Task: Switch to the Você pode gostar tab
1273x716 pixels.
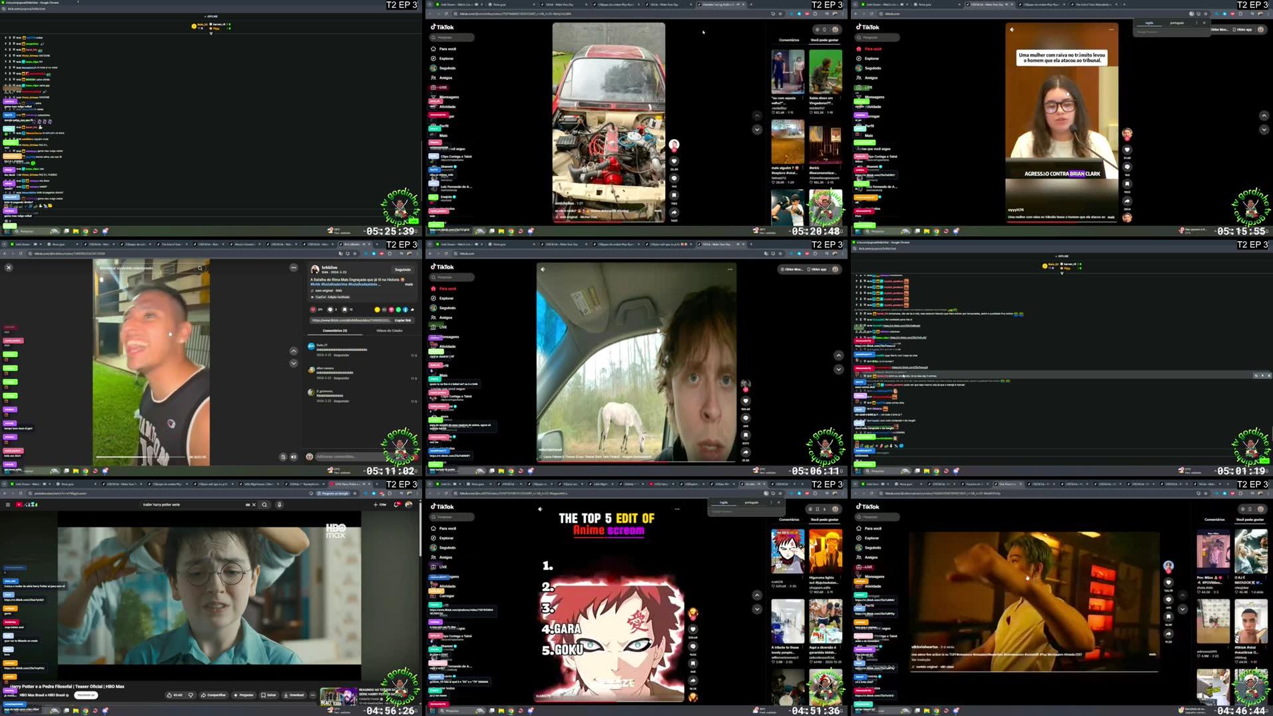Action: click(826, 40)
